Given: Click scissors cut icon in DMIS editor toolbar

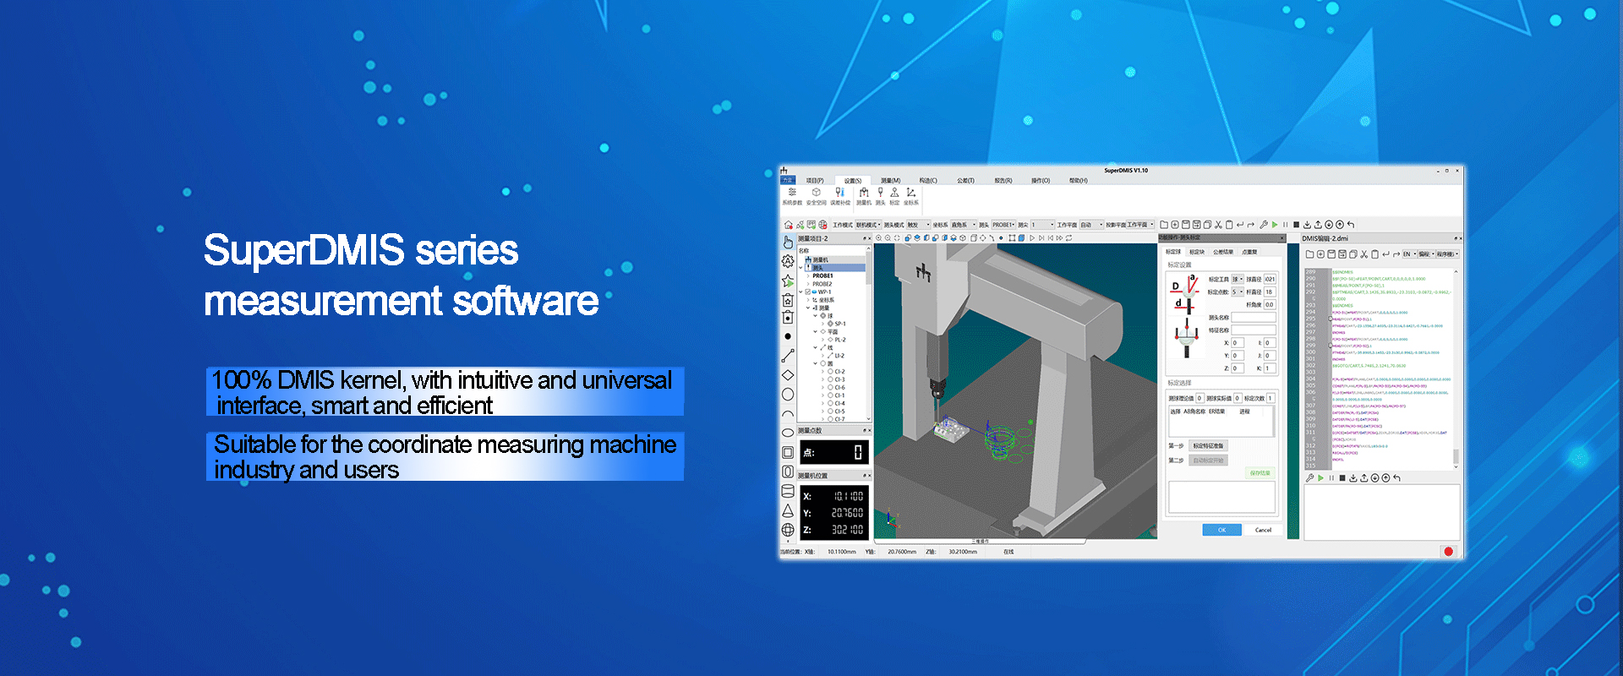Looking at the screenshot, I should pos(1363,254).
